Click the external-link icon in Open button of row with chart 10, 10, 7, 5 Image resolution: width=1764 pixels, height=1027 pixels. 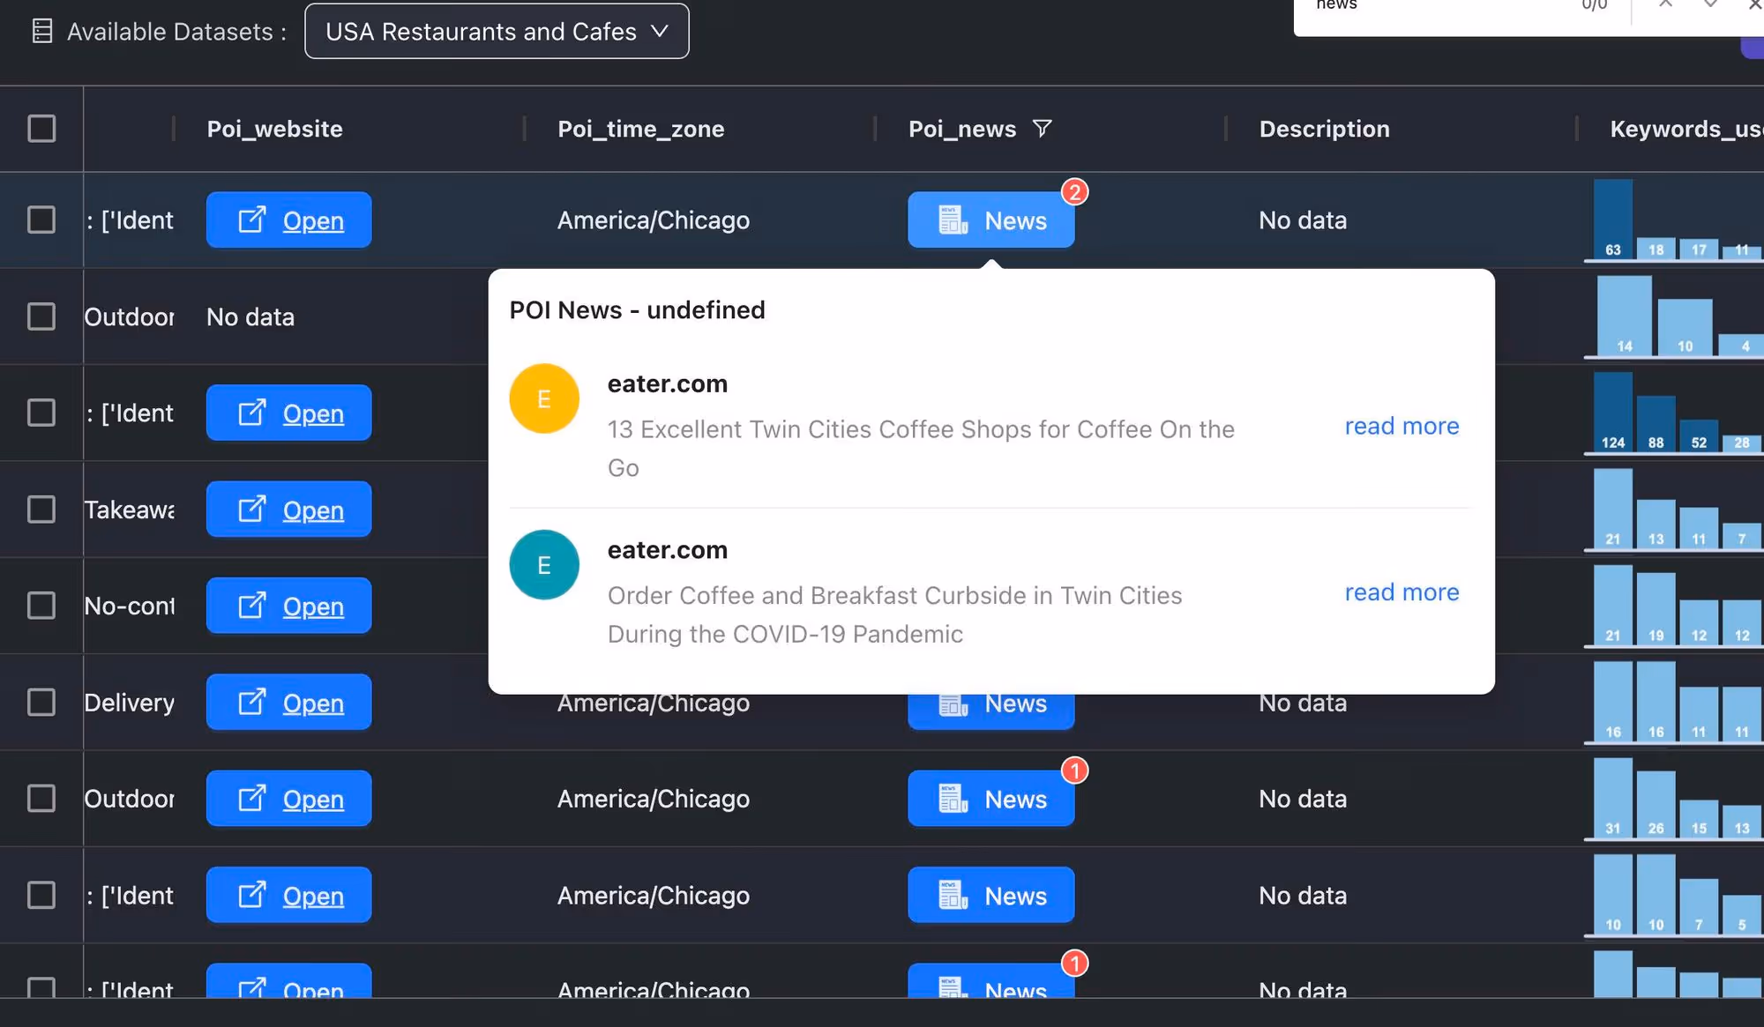tap(252, 896)
